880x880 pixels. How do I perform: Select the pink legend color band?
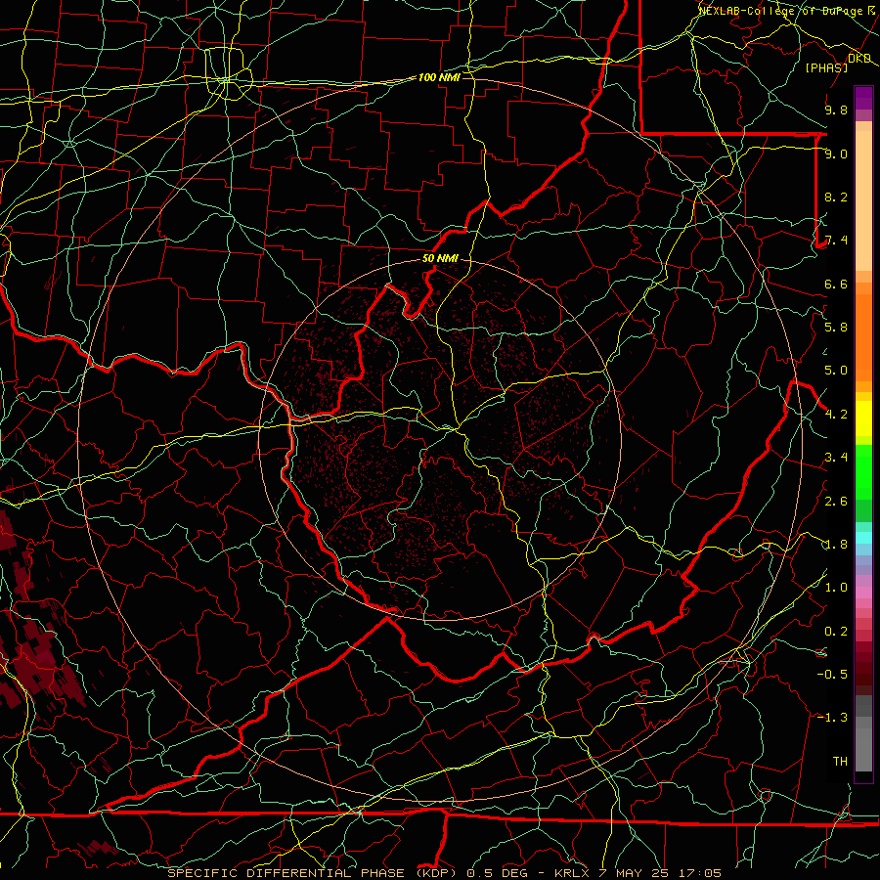[x=863, y=593]
